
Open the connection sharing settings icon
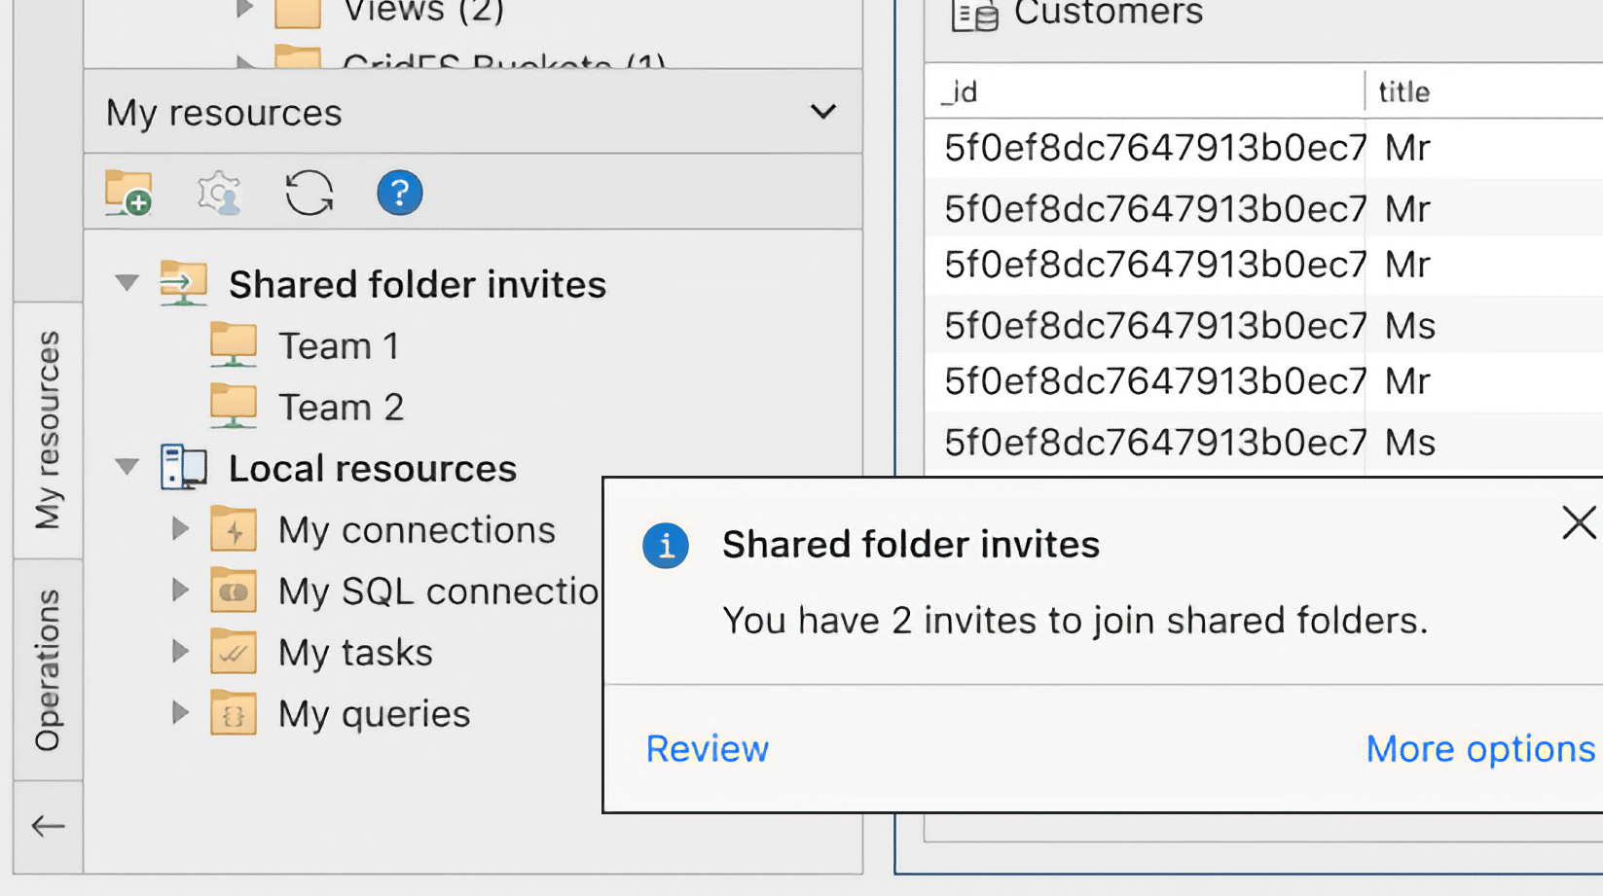[x=218, y=193]
